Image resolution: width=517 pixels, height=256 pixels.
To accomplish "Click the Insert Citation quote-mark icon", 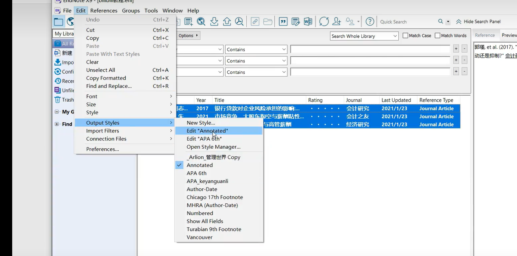I will coord(283,21).
